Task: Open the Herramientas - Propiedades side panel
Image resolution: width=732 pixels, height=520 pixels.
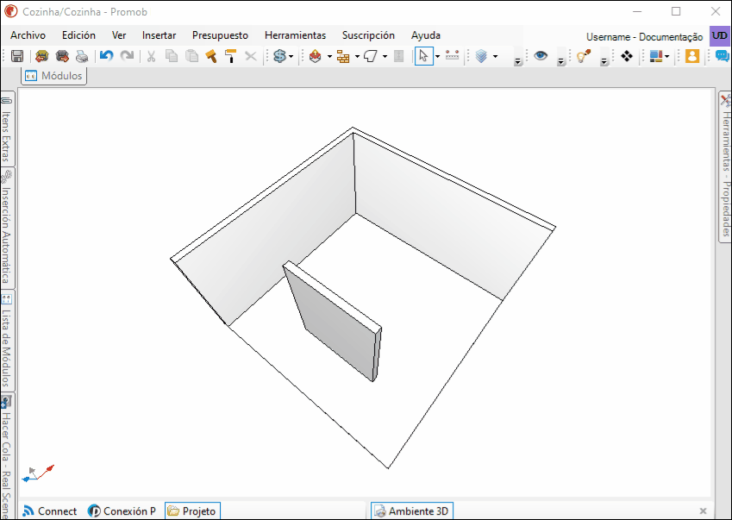Action: [x=725, y=166]
